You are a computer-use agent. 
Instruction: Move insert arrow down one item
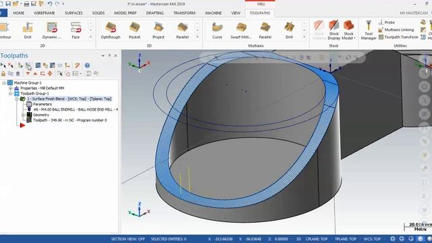click(28, 74)
